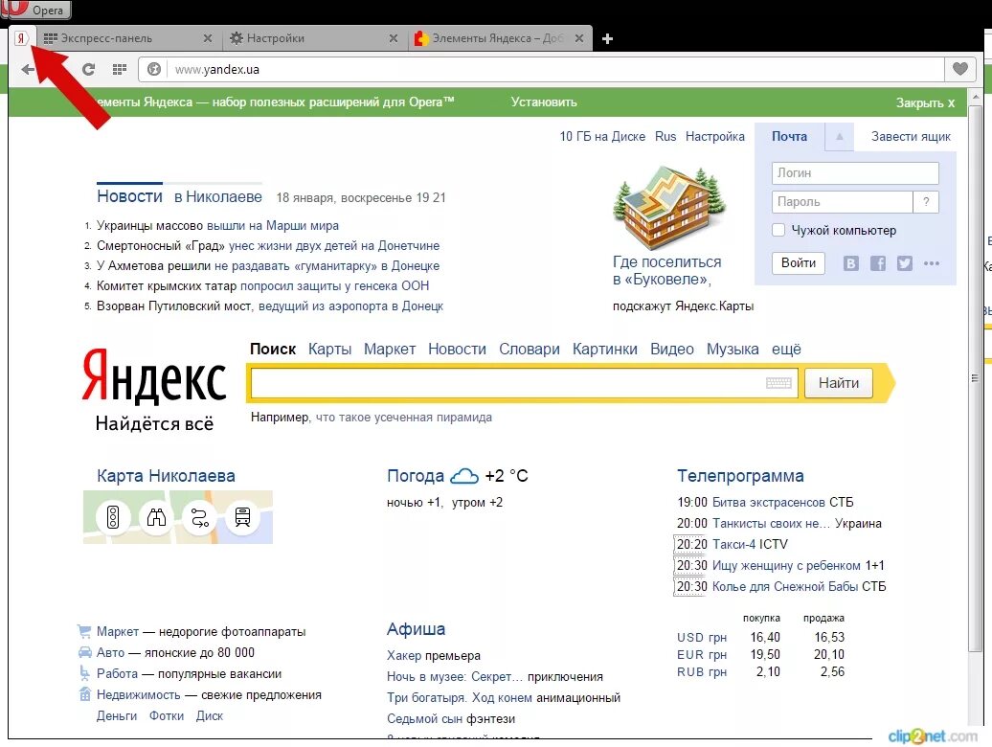The height and width of the screenshot is (747, 992).
Task: Open 10 ГБ на Диске link
Action: click(x=602, y=137)
